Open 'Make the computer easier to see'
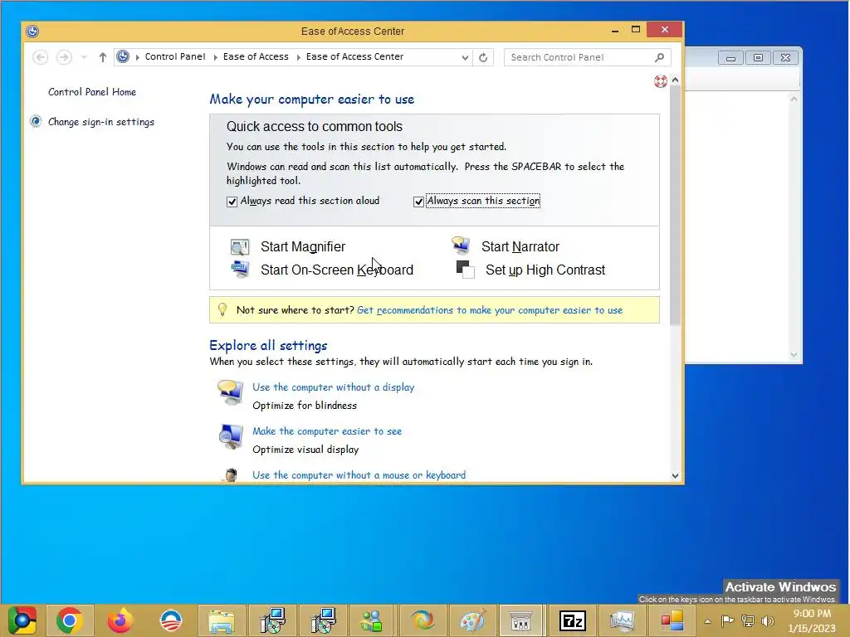This screenshot has width=850, height=637. [x=327, y=431]
